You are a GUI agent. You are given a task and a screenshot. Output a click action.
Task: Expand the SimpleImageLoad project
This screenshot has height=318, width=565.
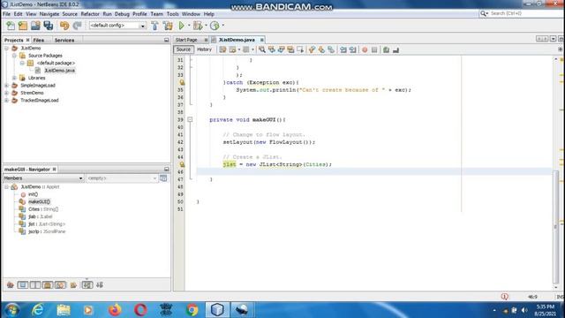(6, 86)
